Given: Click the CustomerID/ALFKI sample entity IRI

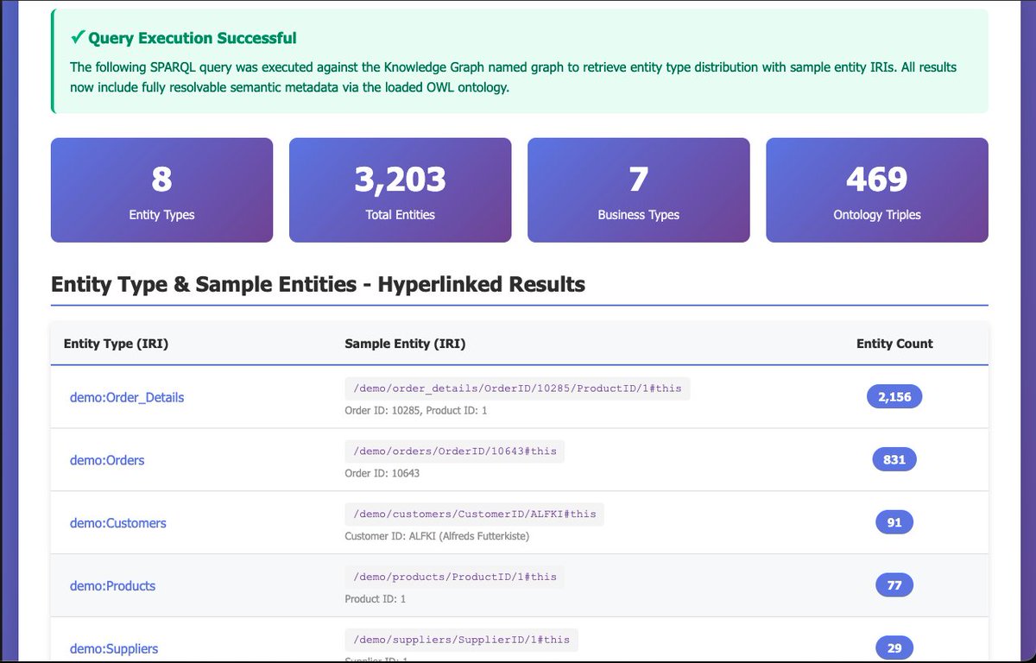Looking at the screenshot, I should (474, 514).
